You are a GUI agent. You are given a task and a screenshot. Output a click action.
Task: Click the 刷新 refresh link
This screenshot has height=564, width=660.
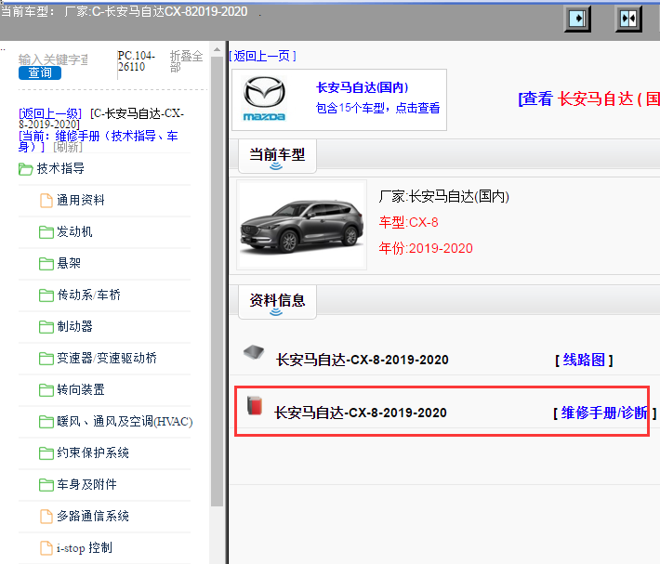pyautogui.click(x=68, y=147)
